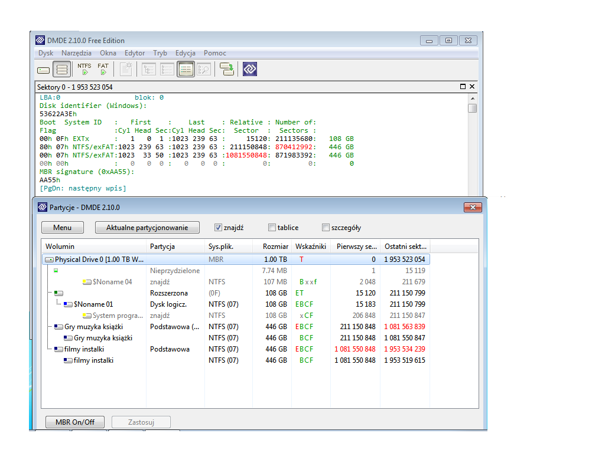
Task: Click Wskaźniki column header
Action: (311, 247)
